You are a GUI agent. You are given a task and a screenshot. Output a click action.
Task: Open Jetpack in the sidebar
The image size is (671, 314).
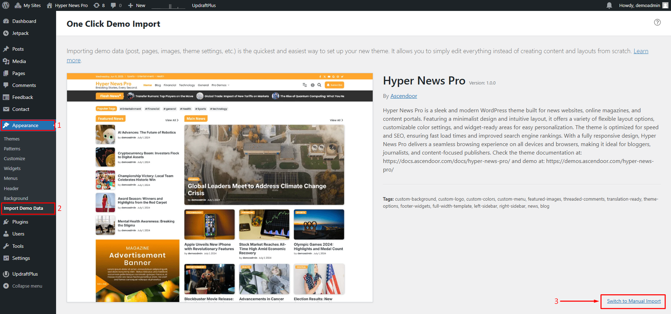[20, 33]
